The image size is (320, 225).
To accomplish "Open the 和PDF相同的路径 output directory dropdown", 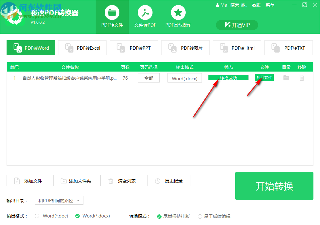I will click(x=59, y=200).
